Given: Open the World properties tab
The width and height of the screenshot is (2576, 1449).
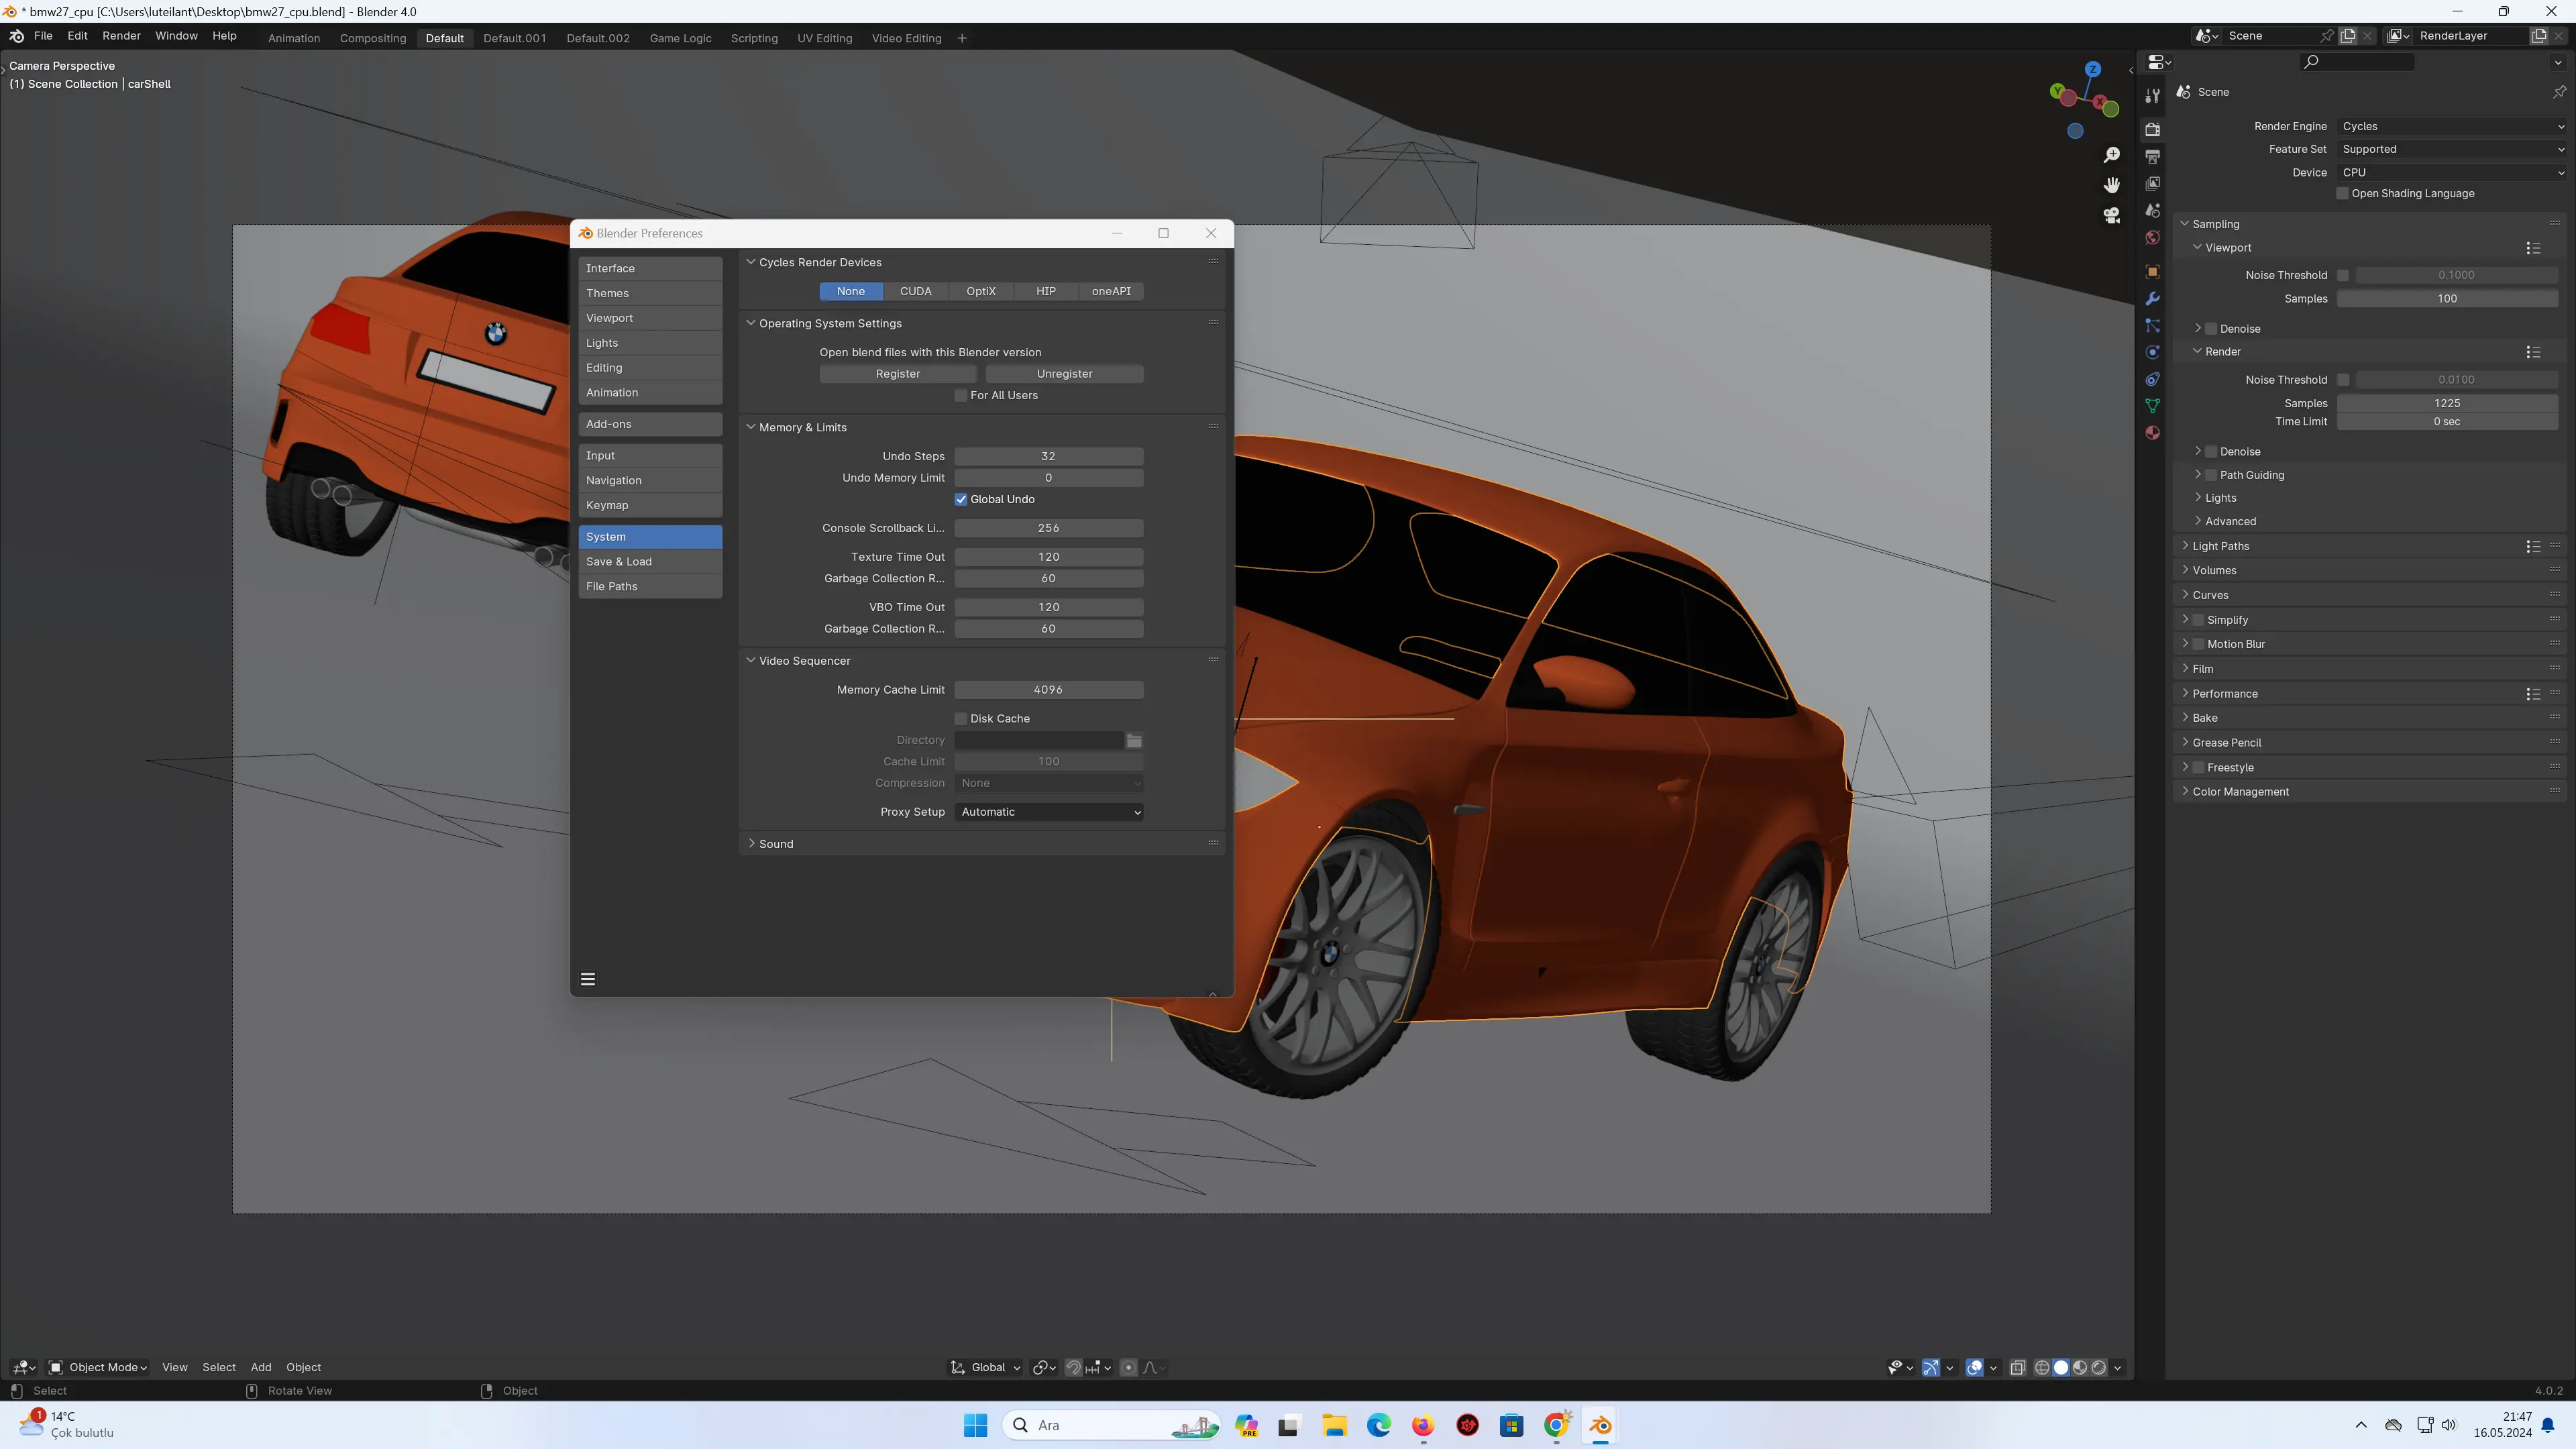Looking at the screenshot, I should pos(2152,237).
